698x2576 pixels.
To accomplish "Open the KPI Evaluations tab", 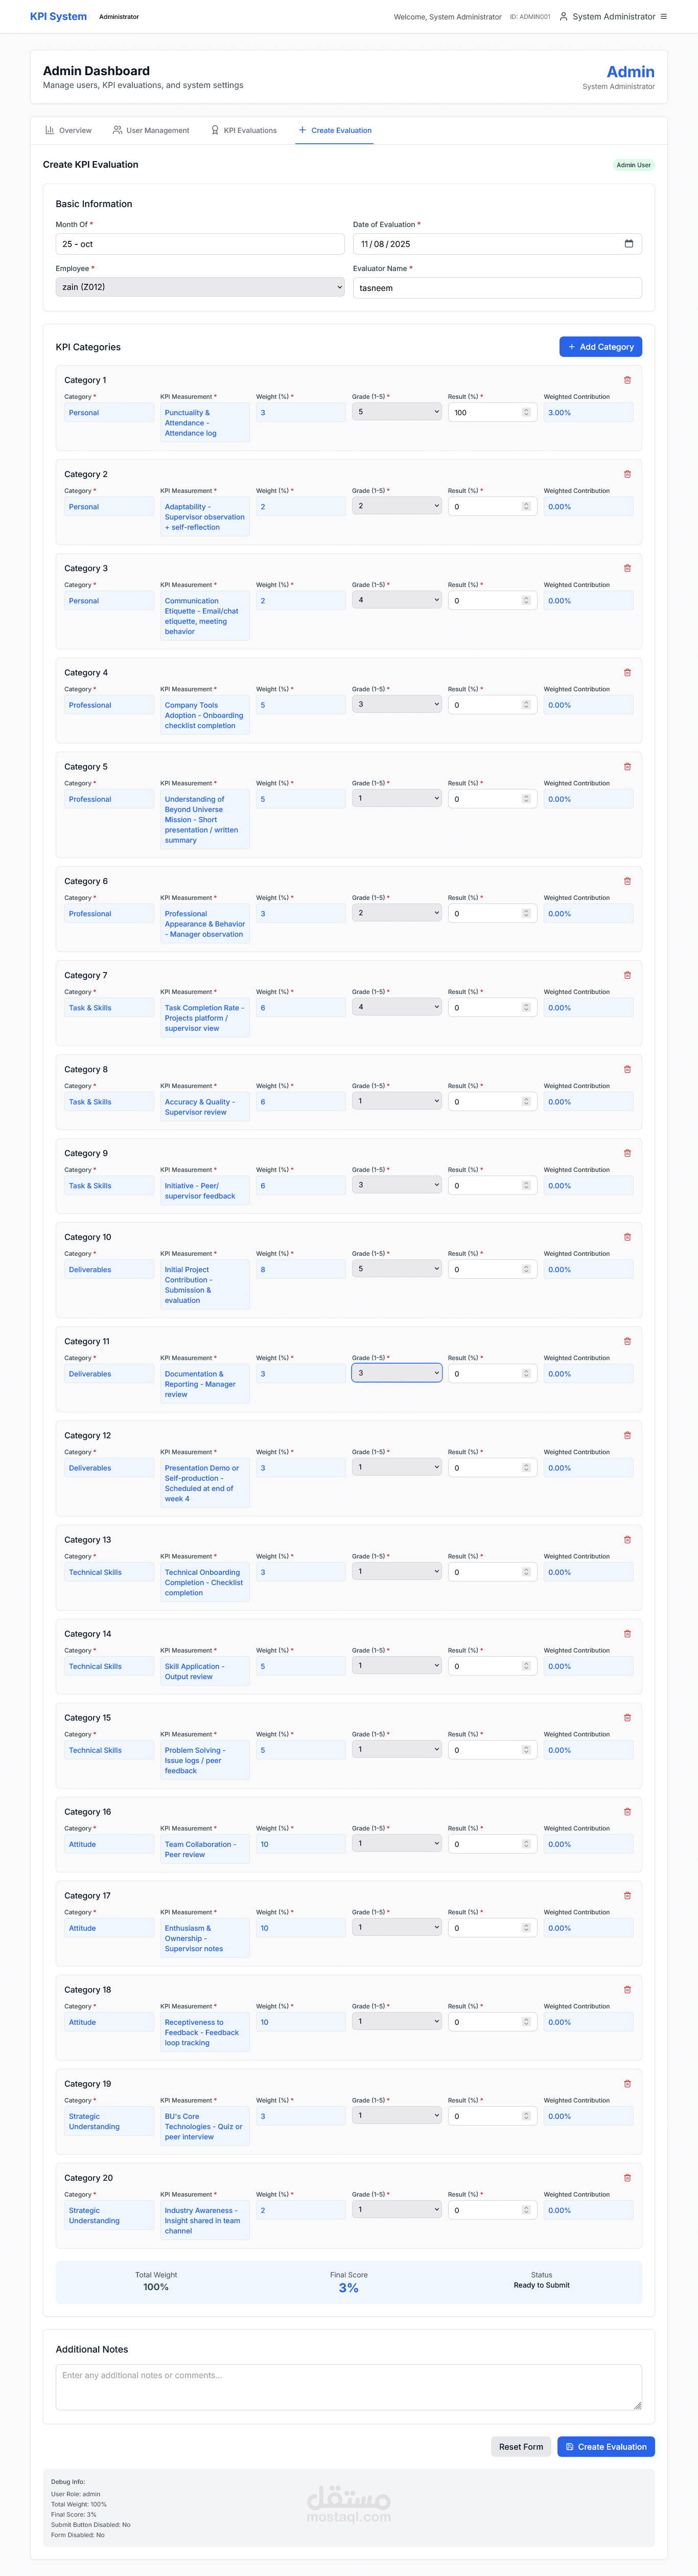I will pos(244,130).
